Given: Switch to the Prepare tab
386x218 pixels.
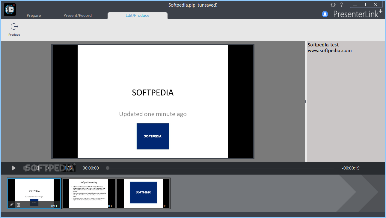Looking at the screenshot, I should click(x=34, y=15).
